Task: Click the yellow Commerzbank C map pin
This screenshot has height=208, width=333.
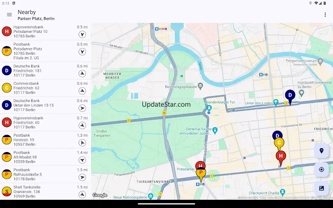Action: click(279, 144)
